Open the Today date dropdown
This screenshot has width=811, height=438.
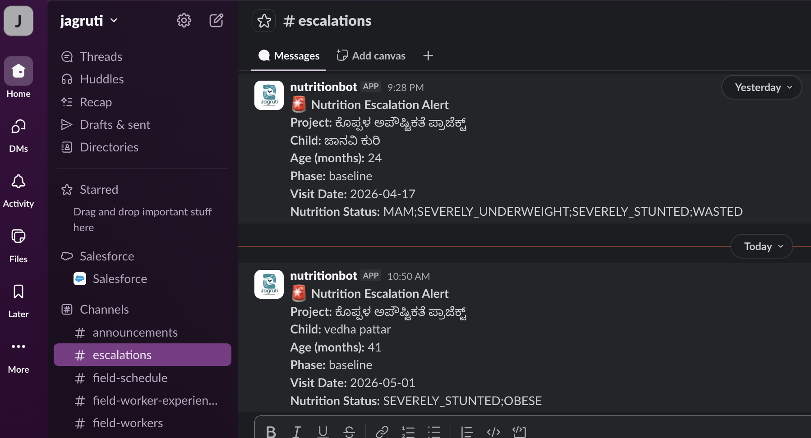[x=762, y=246]
